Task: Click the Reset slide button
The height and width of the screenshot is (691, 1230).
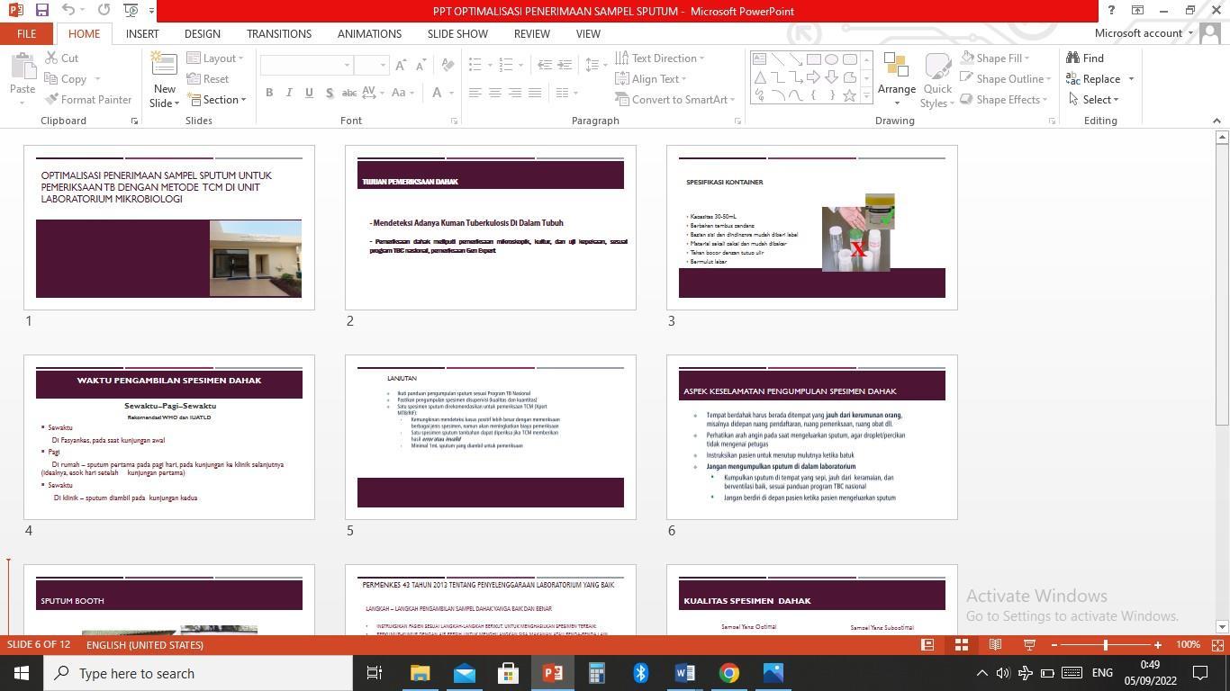Action: click(x=208, y=79)
